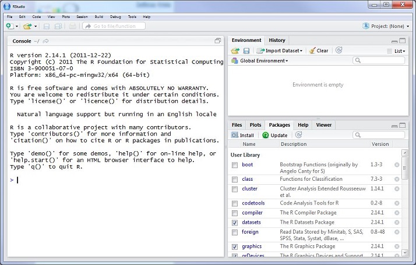
Task: Check the cluster package checkbox
Action: 235,189
